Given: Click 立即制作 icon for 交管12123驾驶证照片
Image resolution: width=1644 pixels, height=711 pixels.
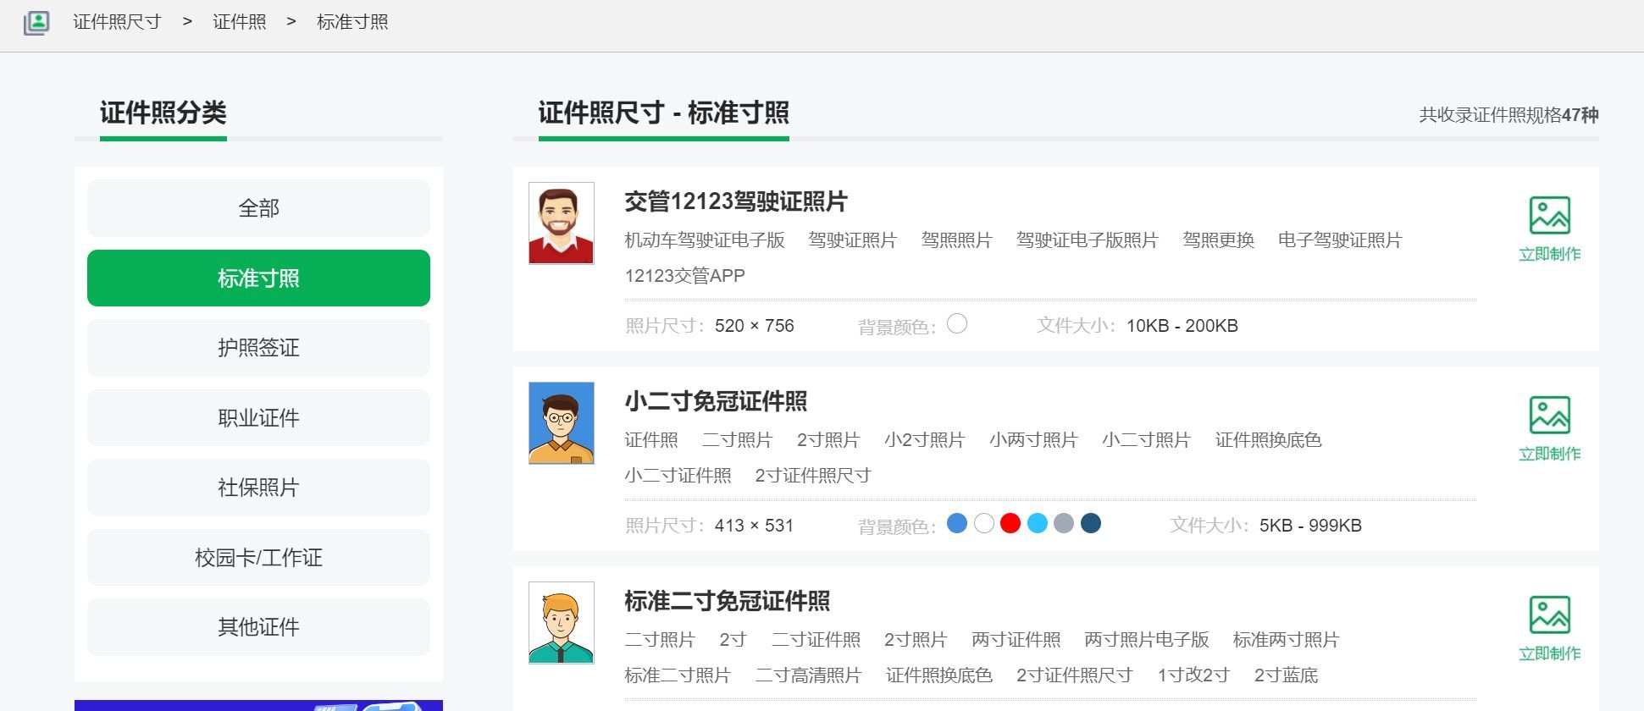Looking at the screenshot, I should click(x=1549, y=216).
